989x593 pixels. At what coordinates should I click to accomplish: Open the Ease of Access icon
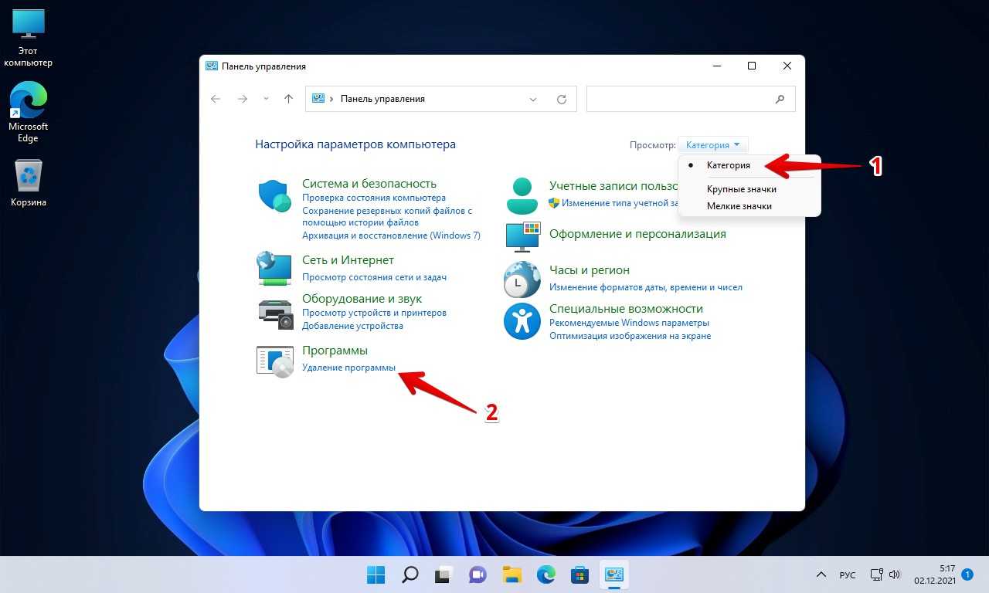pyautogui.click(x=522, y=321)
